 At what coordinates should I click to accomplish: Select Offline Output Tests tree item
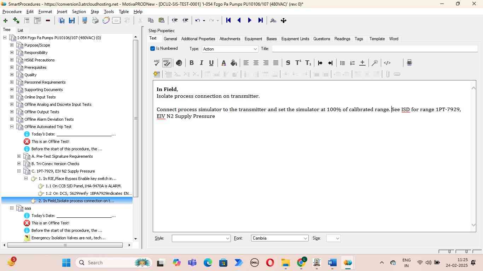coord(42,112)
